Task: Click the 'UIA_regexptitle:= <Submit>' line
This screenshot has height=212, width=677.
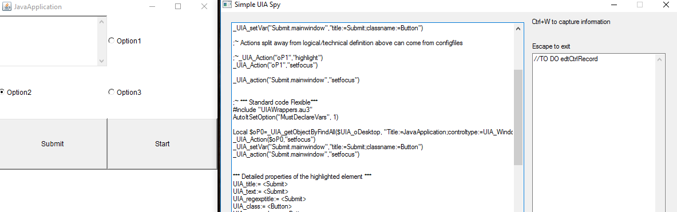Action: 270,199
